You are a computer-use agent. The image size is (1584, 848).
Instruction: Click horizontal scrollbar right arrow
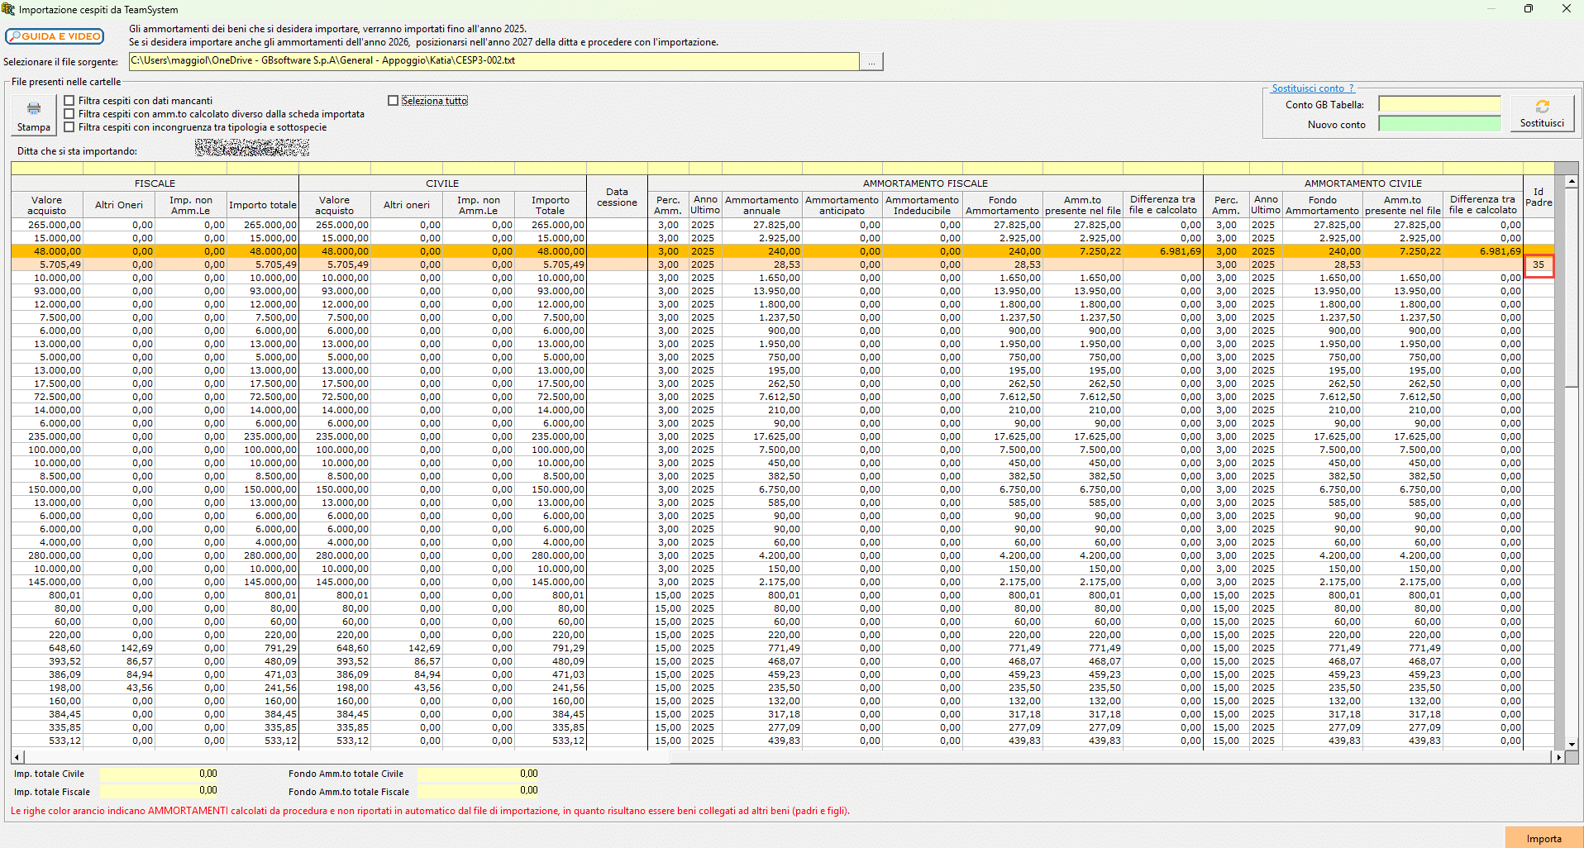click(x=1558, y=757)
